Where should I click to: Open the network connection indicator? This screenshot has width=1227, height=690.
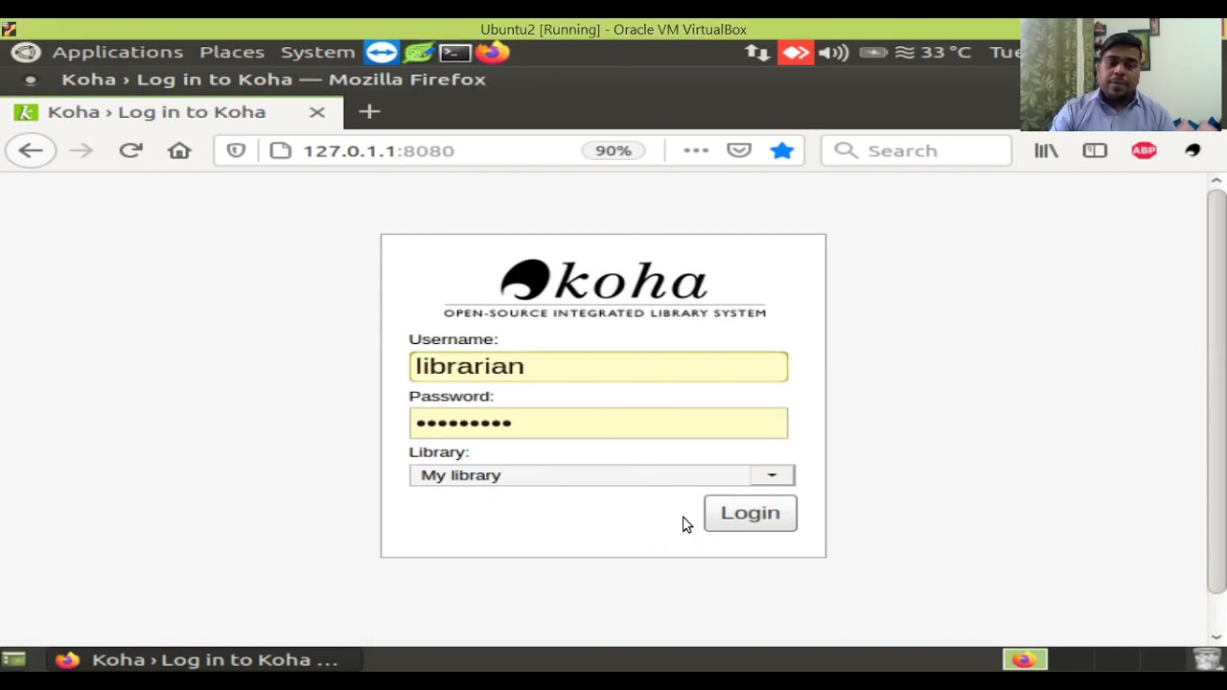(757, 53)
